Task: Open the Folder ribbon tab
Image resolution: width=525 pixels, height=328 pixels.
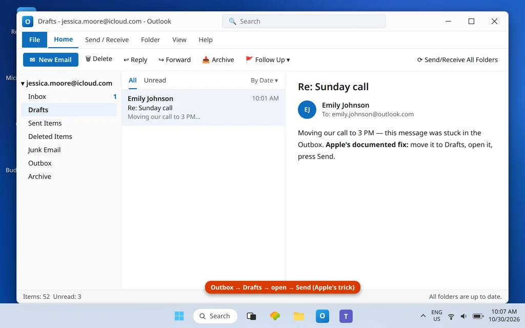Action: 150,40
